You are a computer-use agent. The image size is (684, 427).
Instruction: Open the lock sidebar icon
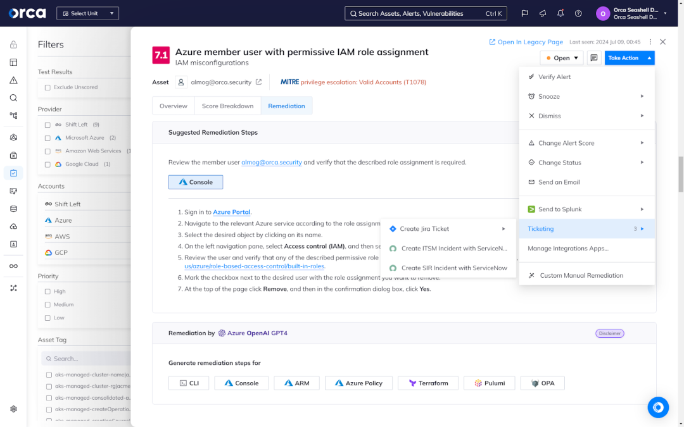[x=13, y=44]
